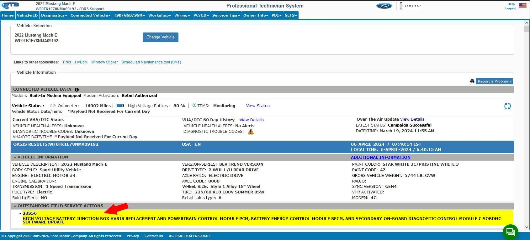Open the Additional Information link
The height and width of the screenshot is (240, 530).
tap(381, 157)
